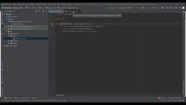Open the TODO tool window
The height and width of the screenshot is (105, 186).
pos(35,98)
